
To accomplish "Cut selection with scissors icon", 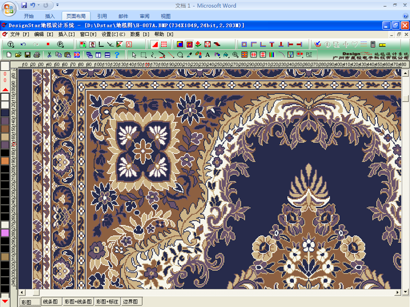I will 49,55.
